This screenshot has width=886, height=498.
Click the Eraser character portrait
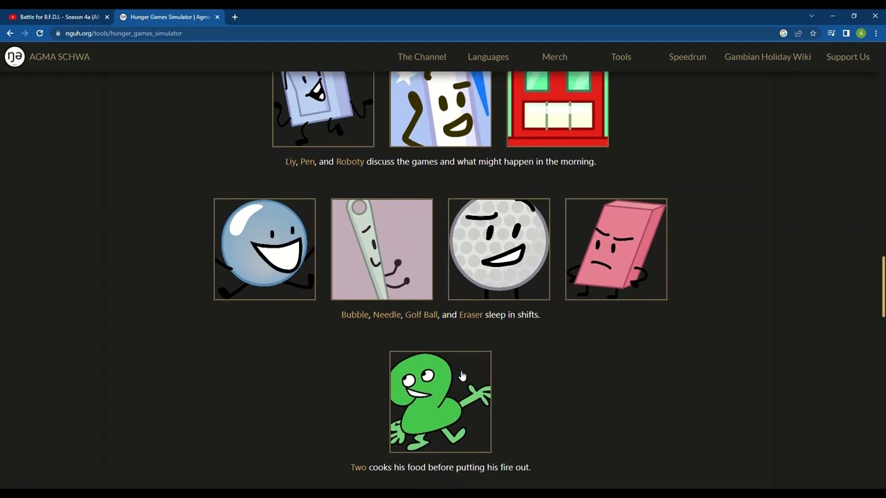[616, 249]
